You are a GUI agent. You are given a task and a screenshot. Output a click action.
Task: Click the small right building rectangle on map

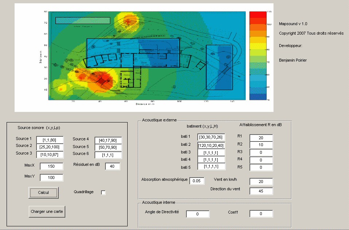(x=219, y=67)
